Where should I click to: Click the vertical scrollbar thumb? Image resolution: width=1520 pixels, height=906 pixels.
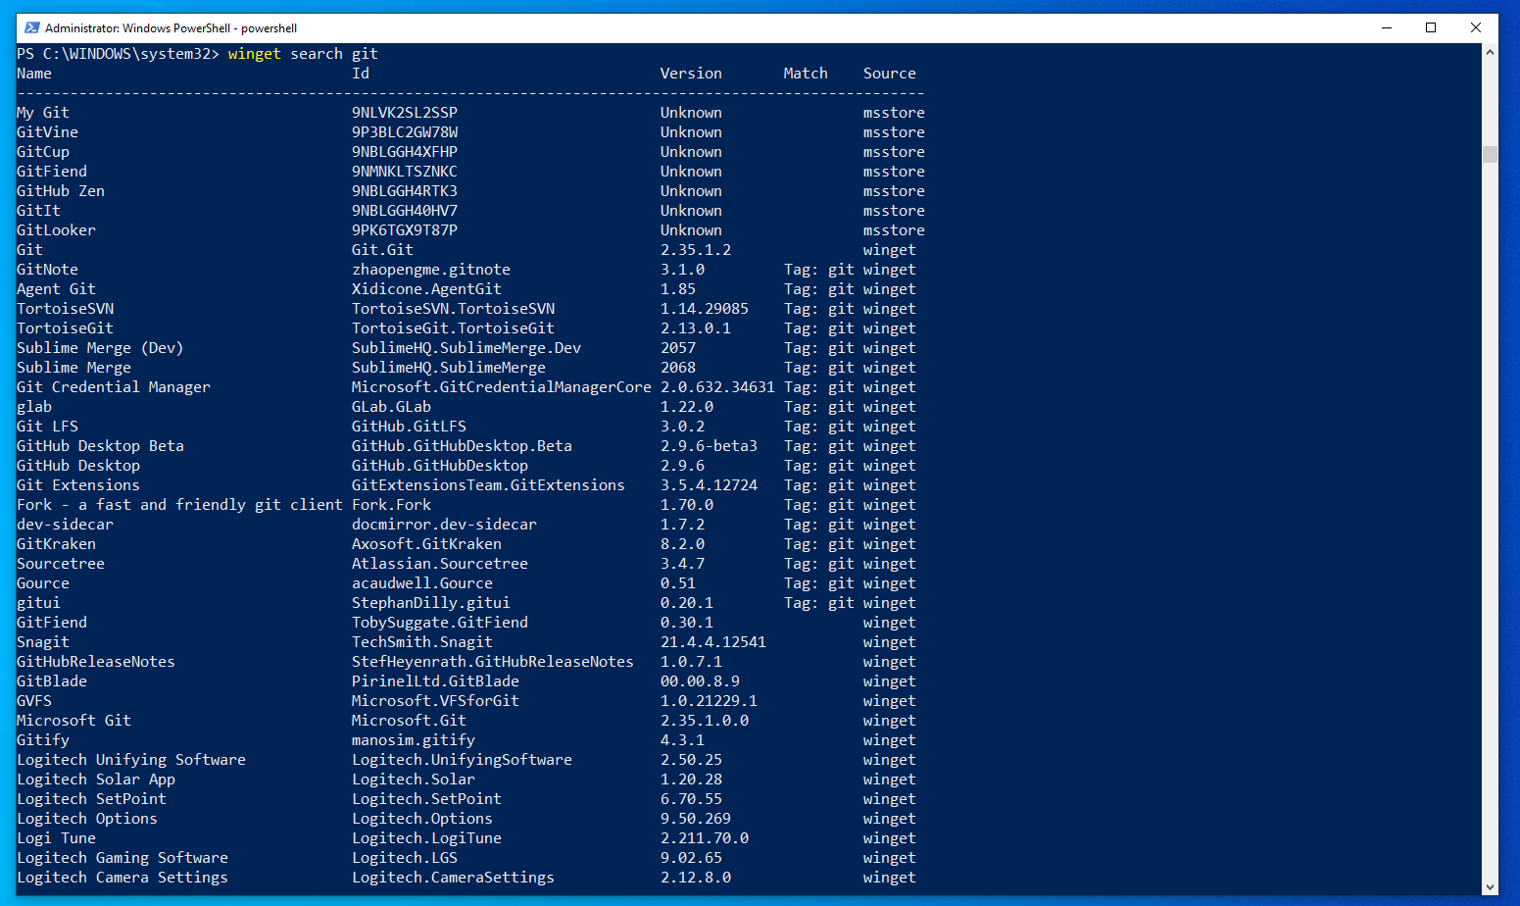coord(1490,154)
